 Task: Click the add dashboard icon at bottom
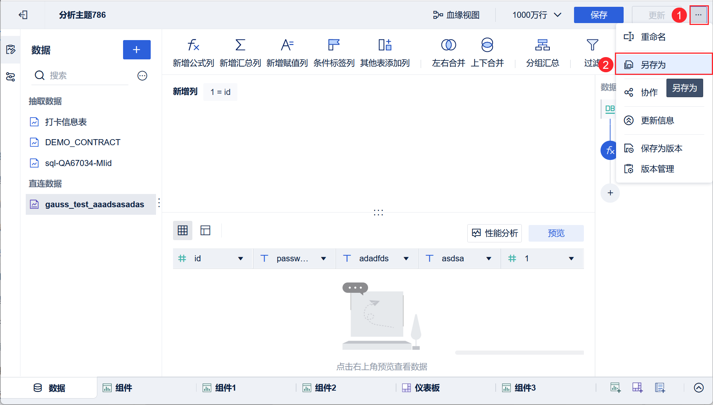point(638,388)
